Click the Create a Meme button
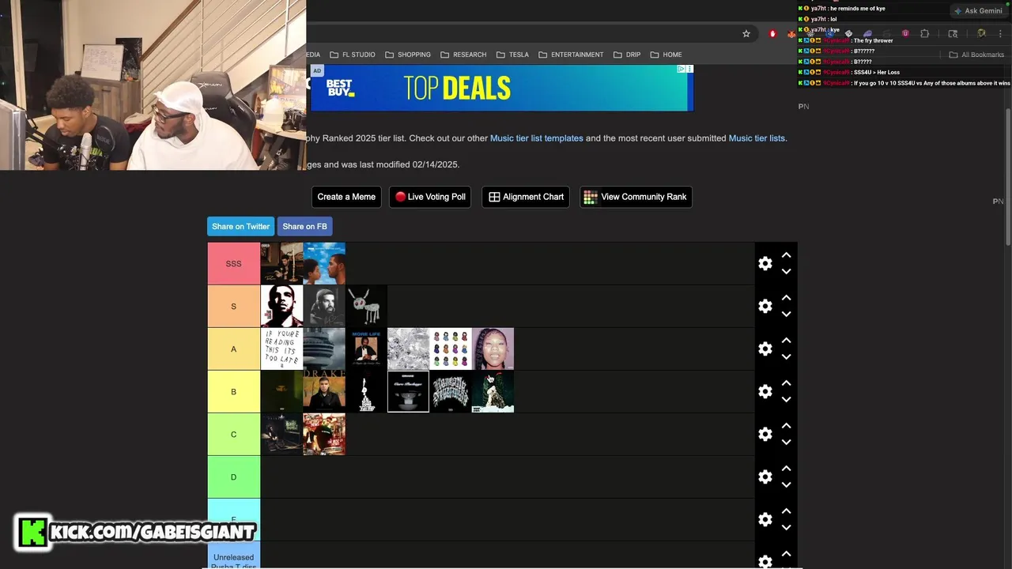The width and height of the screenshot is (1012, 569). tap(346, 197)
